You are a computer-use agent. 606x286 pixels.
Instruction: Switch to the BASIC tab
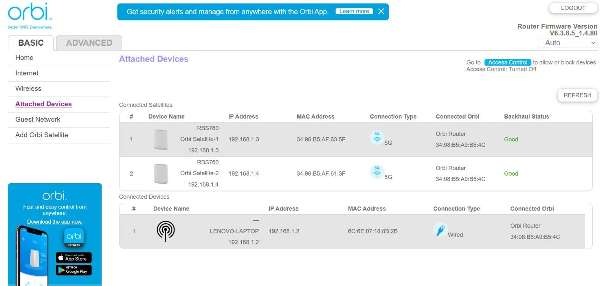coord(31,43)
